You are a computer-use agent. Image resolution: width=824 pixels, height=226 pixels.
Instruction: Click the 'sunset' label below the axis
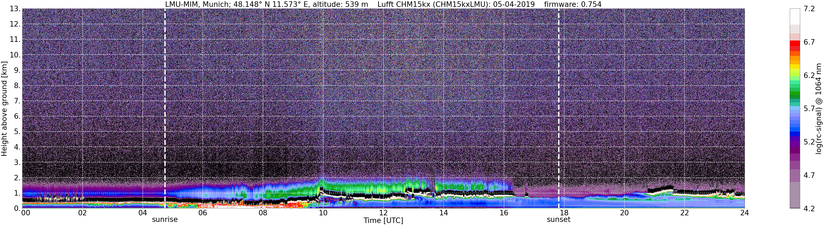pos(558,220)
